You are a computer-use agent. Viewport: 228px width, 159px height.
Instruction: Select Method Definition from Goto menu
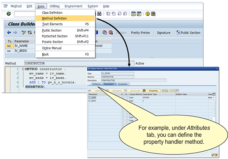click(54, 18)
